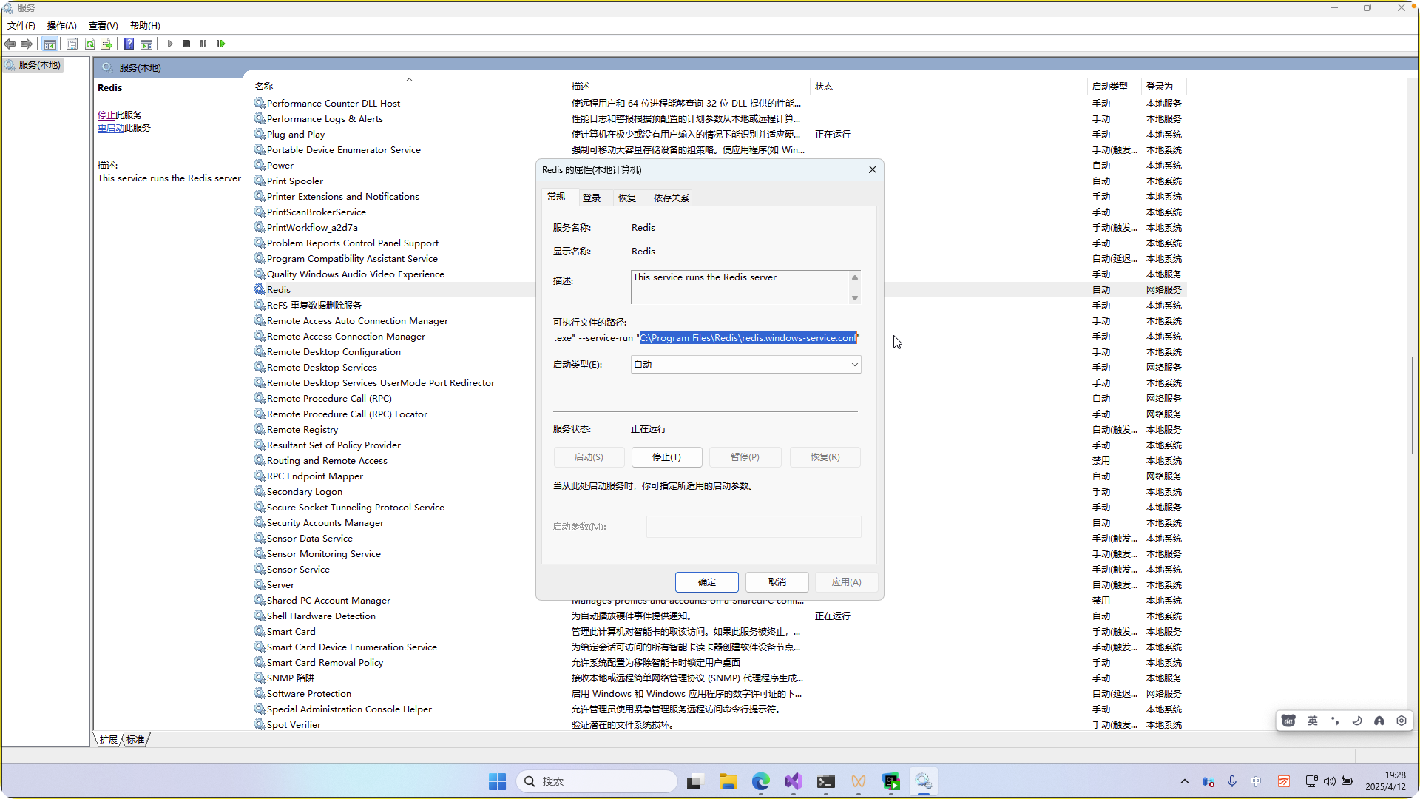The width and height of the screenshot is (1420, 799).
Task: Click the 取消 button
Action: coord(777,582)
